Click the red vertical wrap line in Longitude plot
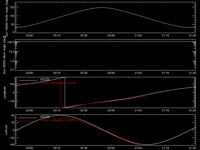 tap(60, 92)
